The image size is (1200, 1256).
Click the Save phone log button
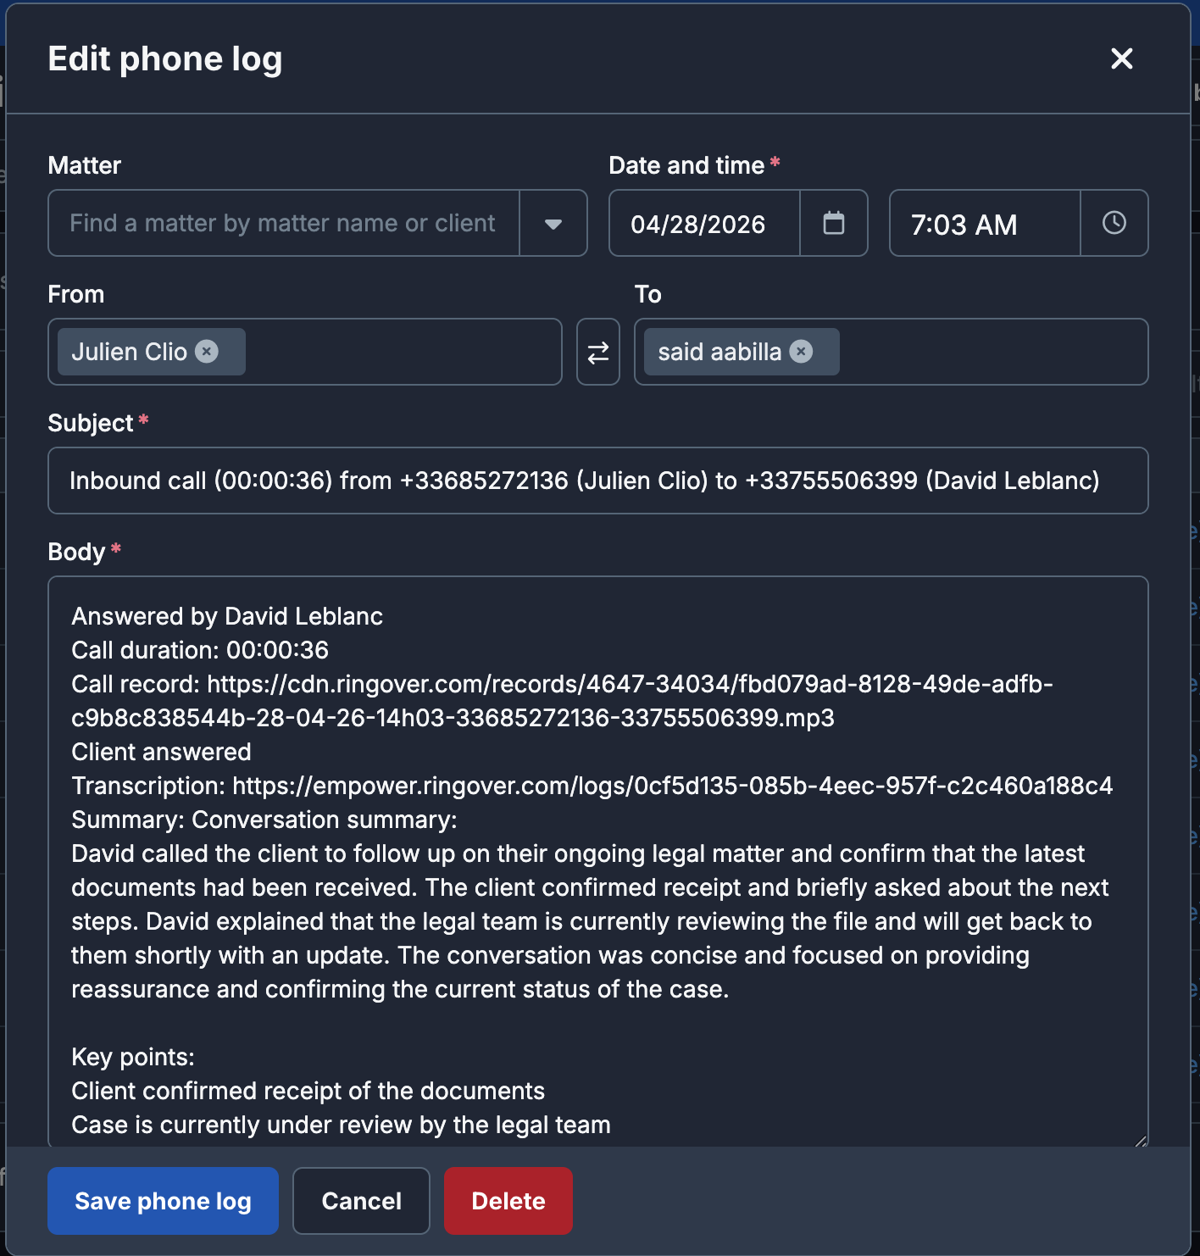click(x=163, y=1201)
